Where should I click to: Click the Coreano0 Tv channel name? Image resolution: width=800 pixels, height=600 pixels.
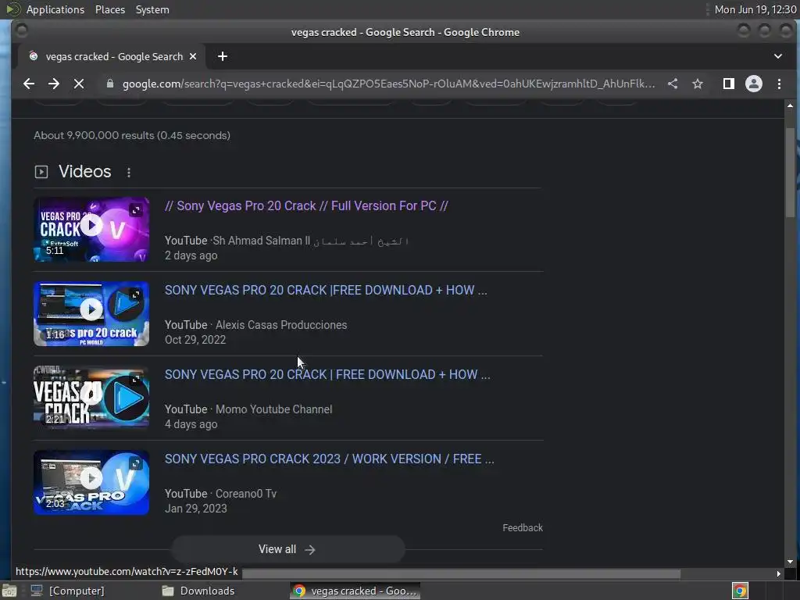click(246, 494)
